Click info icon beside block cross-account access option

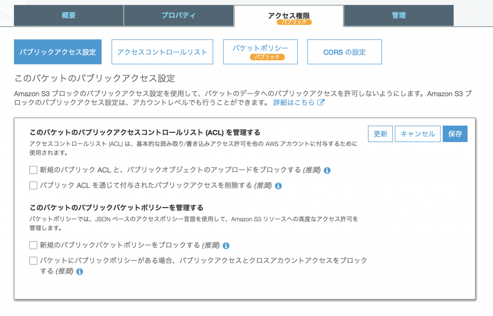coord(80,272)
